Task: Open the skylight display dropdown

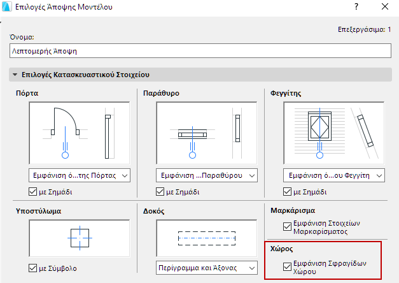Action: (334, 175)
